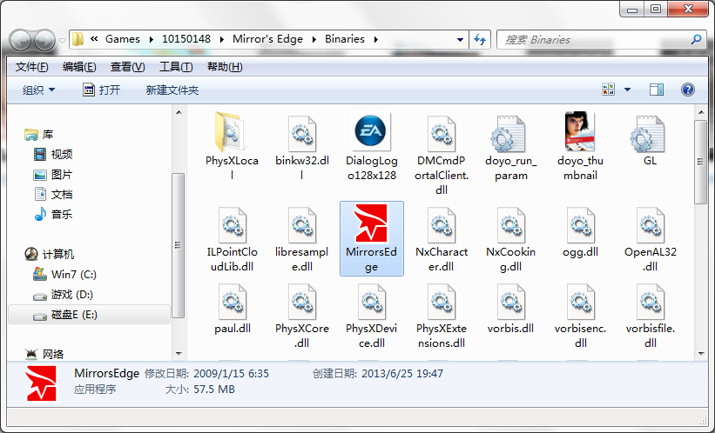Image resolution: width=715 pixels, height=433 pixels.
Task: Select 磁盘E (E:) drive
Action: coord(89,315)
